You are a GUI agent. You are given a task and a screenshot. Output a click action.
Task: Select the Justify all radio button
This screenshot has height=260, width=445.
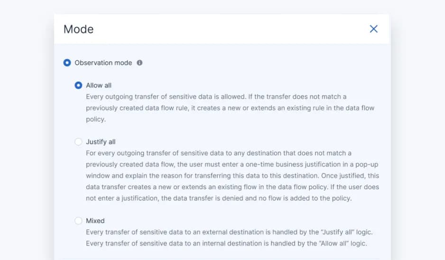coord(78,142)
